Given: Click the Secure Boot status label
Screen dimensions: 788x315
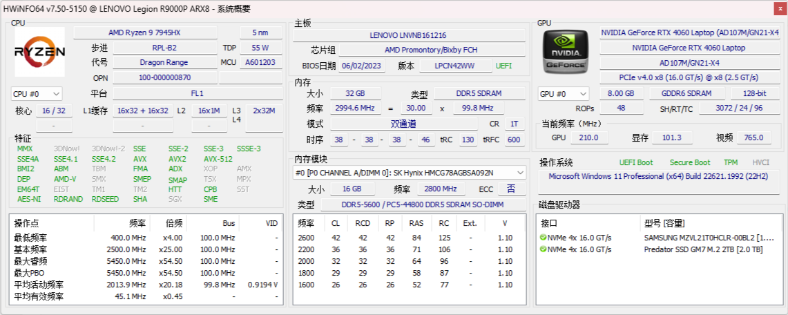Looking at the screenshot, I should tap(690, 162).
